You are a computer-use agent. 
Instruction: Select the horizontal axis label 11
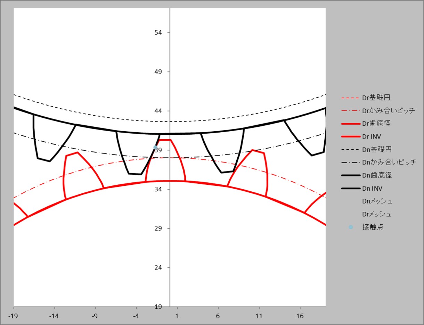pyautogui.click(x=259, y=316)
